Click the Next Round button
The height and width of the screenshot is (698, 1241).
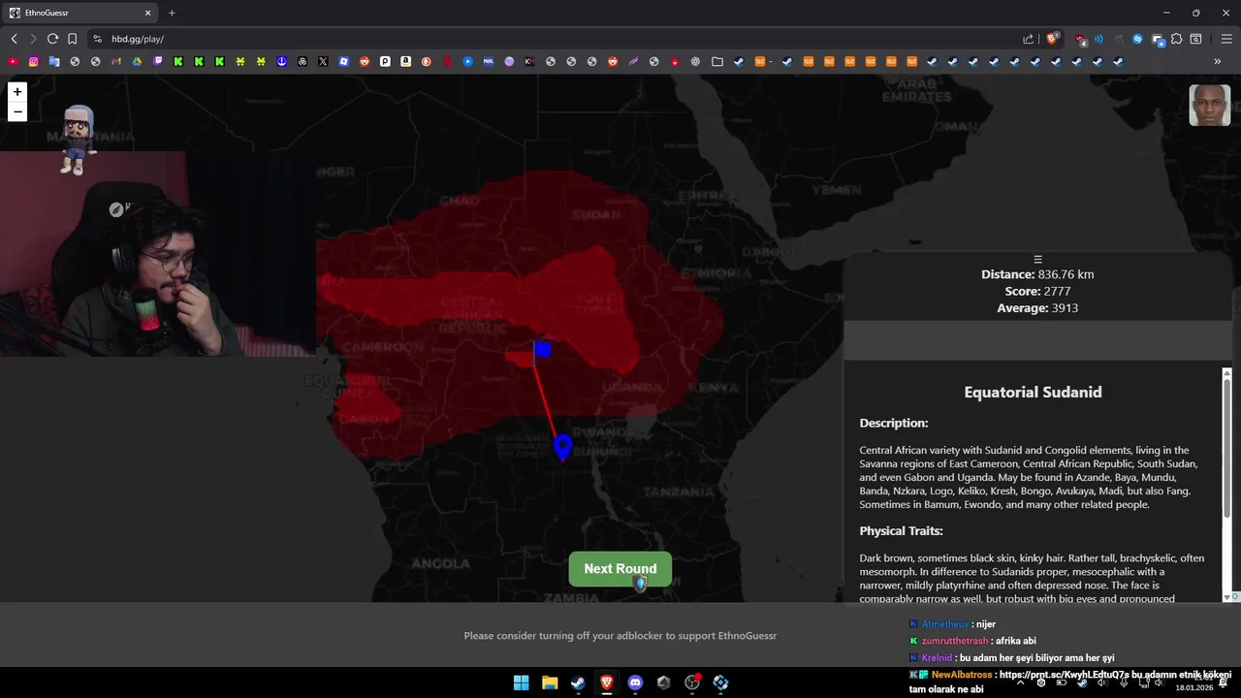(620, 569)
